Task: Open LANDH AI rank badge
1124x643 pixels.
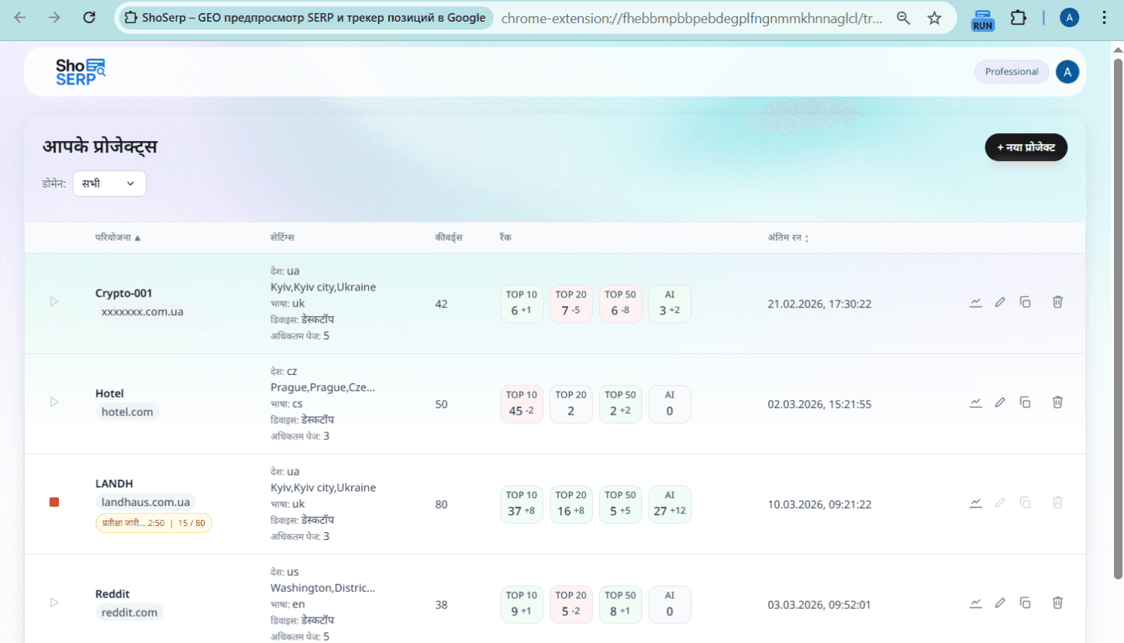Action: [670, 504]
